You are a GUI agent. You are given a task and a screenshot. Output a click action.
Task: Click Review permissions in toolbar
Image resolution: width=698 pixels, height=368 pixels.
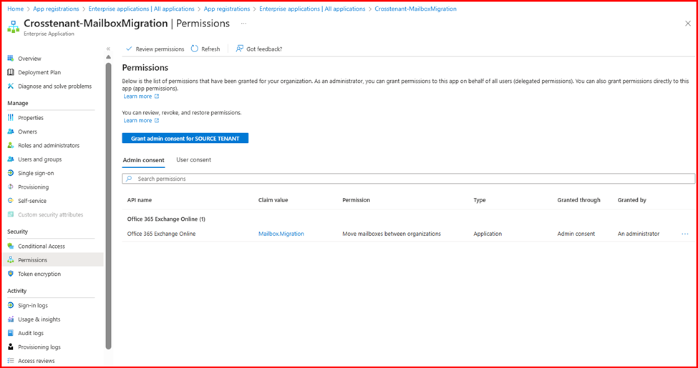(x=155, y=49)
